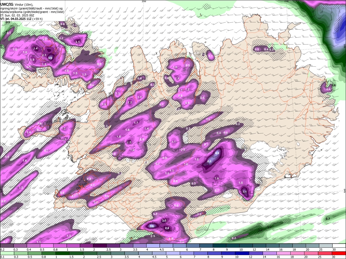Select the '3.9' value in the Westfjords
The width and height of the screenshot is (346, 259).
(x=50, y=58)
